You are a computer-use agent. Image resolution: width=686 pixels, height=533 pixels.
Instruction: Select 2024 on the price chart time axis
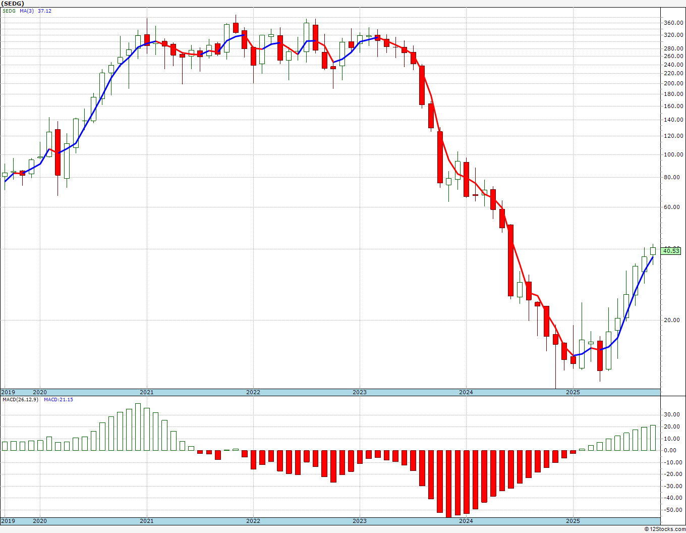pos(466,392)
